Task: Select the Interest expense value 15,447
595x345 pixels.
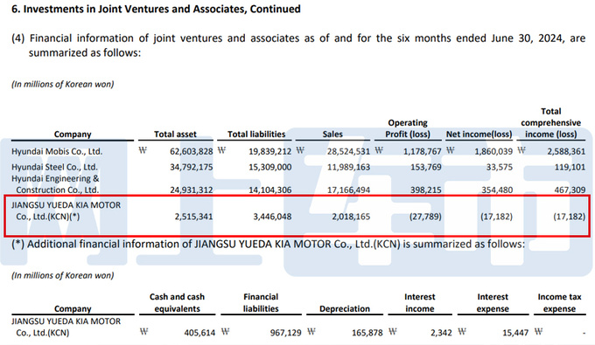Action: 515,333
